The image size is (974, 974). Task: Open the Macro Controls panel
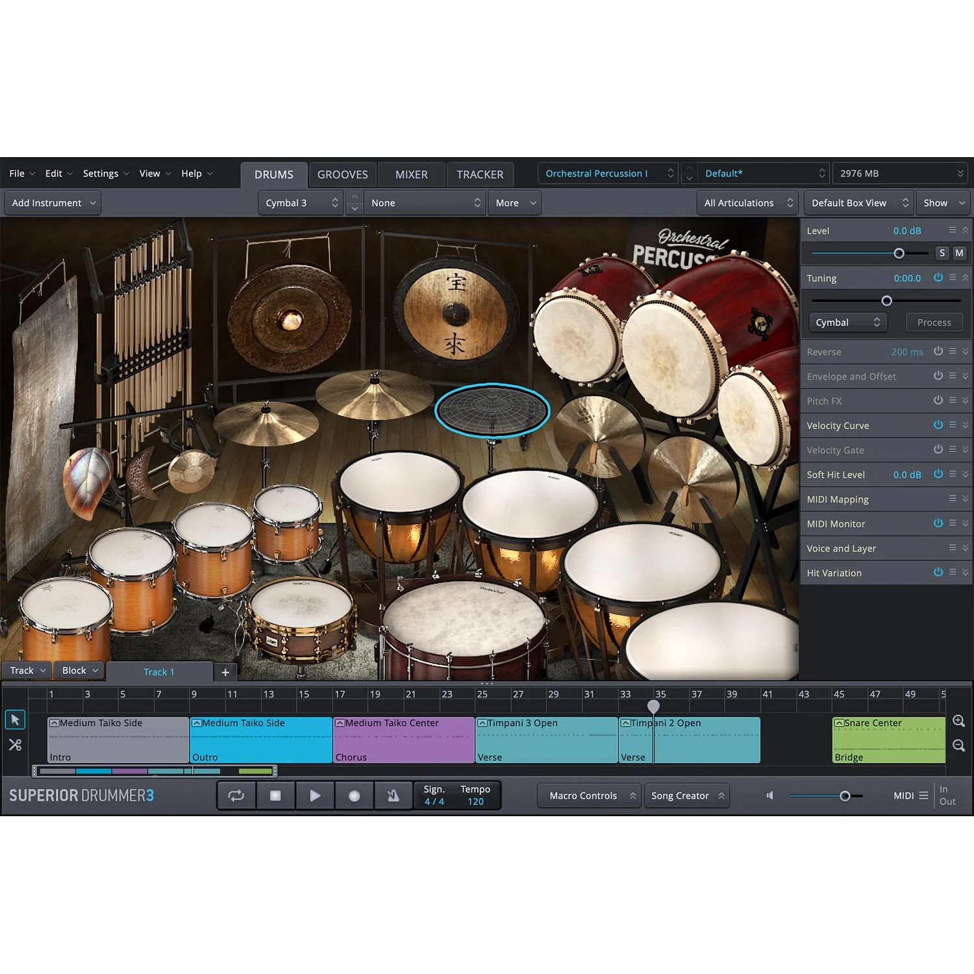click(x=589, y=795)
